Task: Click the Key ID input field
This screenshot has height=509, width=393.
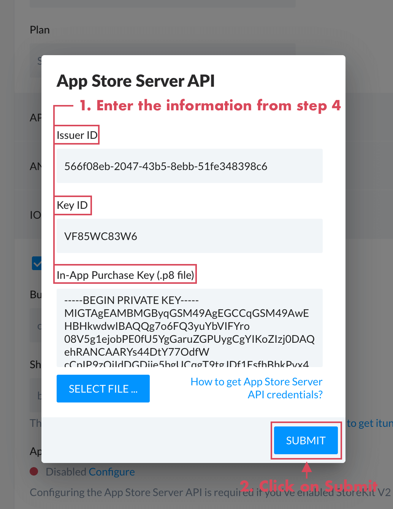Action: [189, 236]
